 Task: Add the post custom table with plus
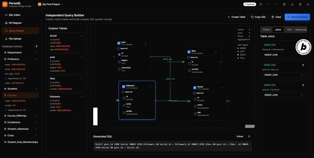tap(81, 57)
